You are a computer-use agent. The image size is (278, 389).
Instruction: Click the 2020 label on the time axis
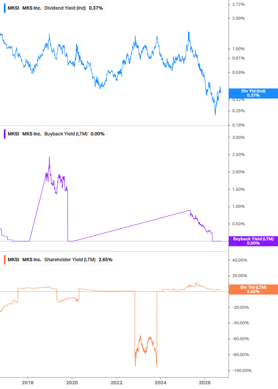click(x=72, y=383)
